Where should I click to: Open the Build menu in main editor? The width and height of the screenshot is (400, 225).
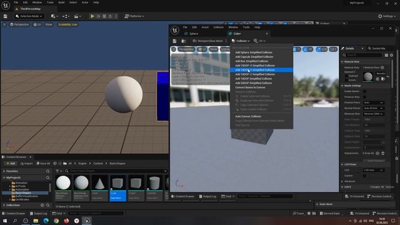point(61,2)
